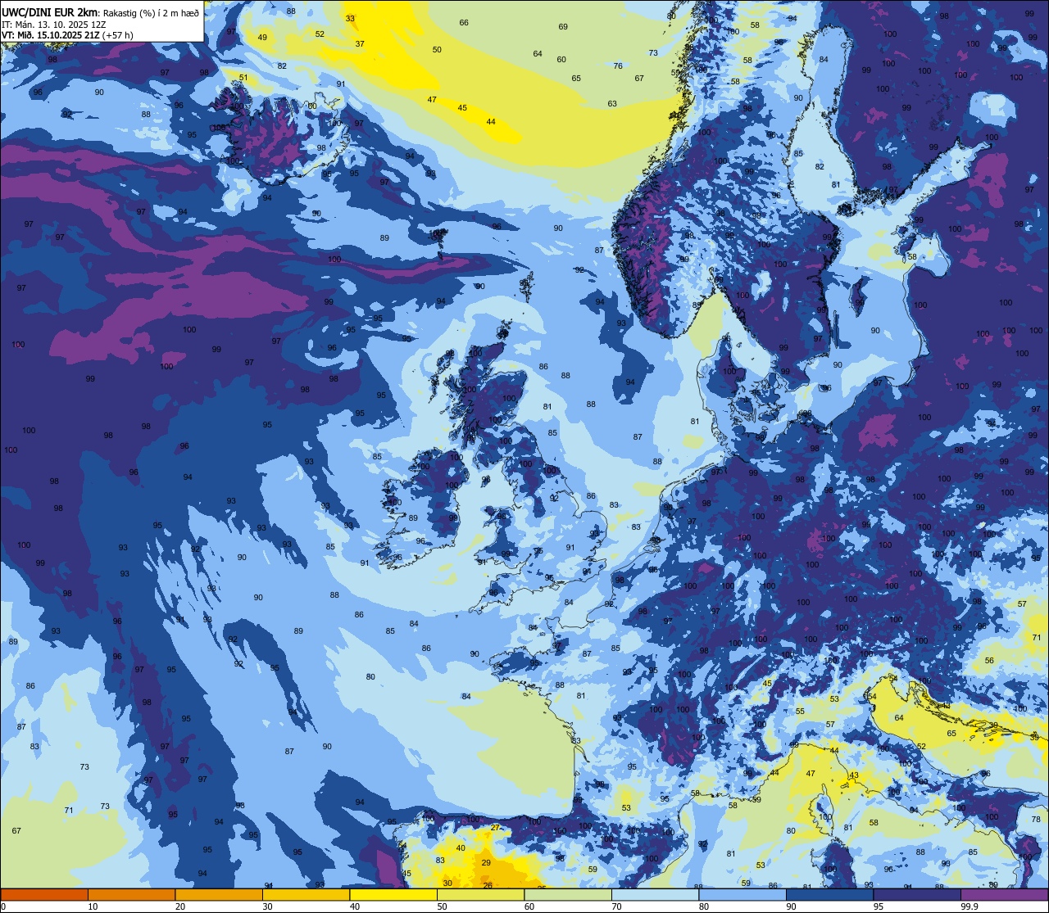Click the humidity value 33 on the map
This screenshot has height=913, width=1049.
(350, 18)
